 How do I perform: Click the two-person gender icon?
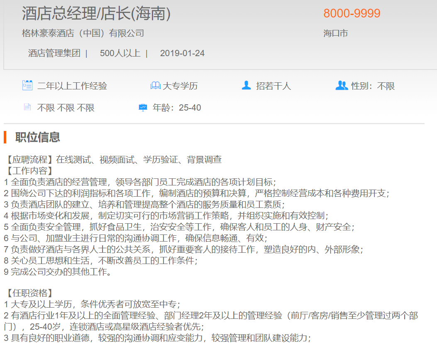coord(341,86)
